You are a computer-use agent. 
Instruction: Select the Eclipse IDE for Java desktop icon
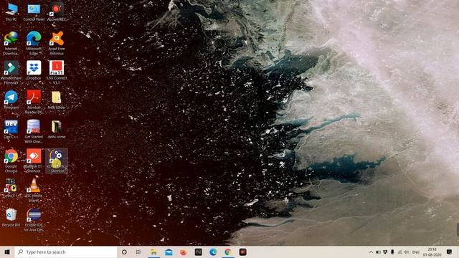point(34,220)
